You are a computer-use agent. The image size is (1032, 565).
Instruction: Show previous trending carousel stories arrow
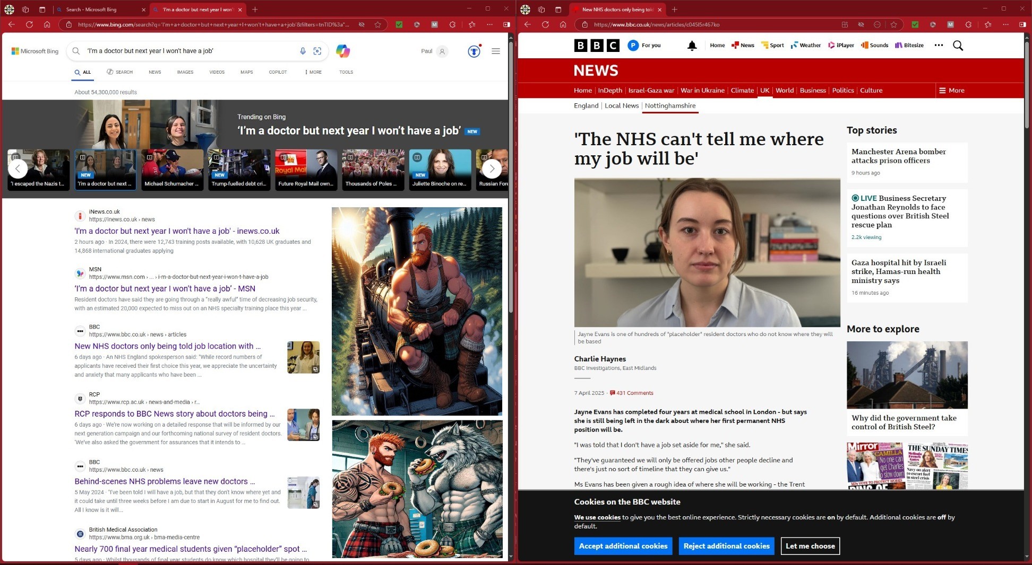point(18,169)
